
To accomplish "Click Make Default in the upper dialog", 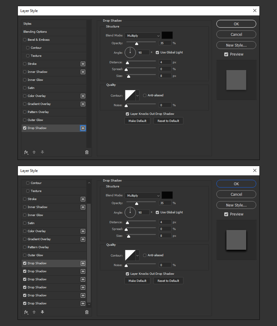I will pos(137,121).
